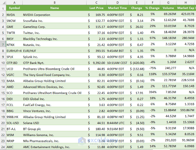Click the 1.744T market cap cell
This screenshot has height=150, width=196.
click(x=186, y=116)
